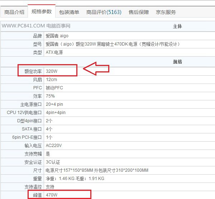The image size is (215, 199).
Task: Select the ATX电源 type value
Action: coord(54,52)
